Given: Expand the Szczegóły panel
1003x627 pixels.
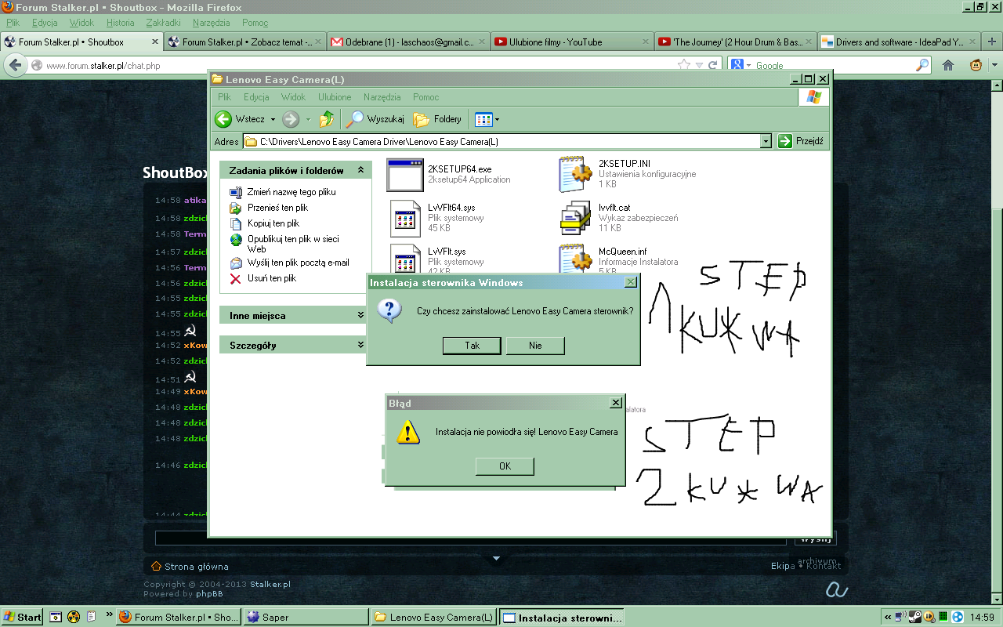Looking at the screenshot, I should pos(360,345).
